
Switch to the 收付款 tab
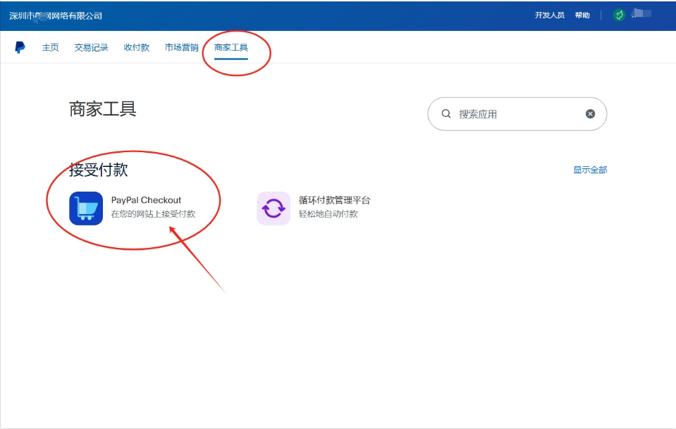click(137, 47)
